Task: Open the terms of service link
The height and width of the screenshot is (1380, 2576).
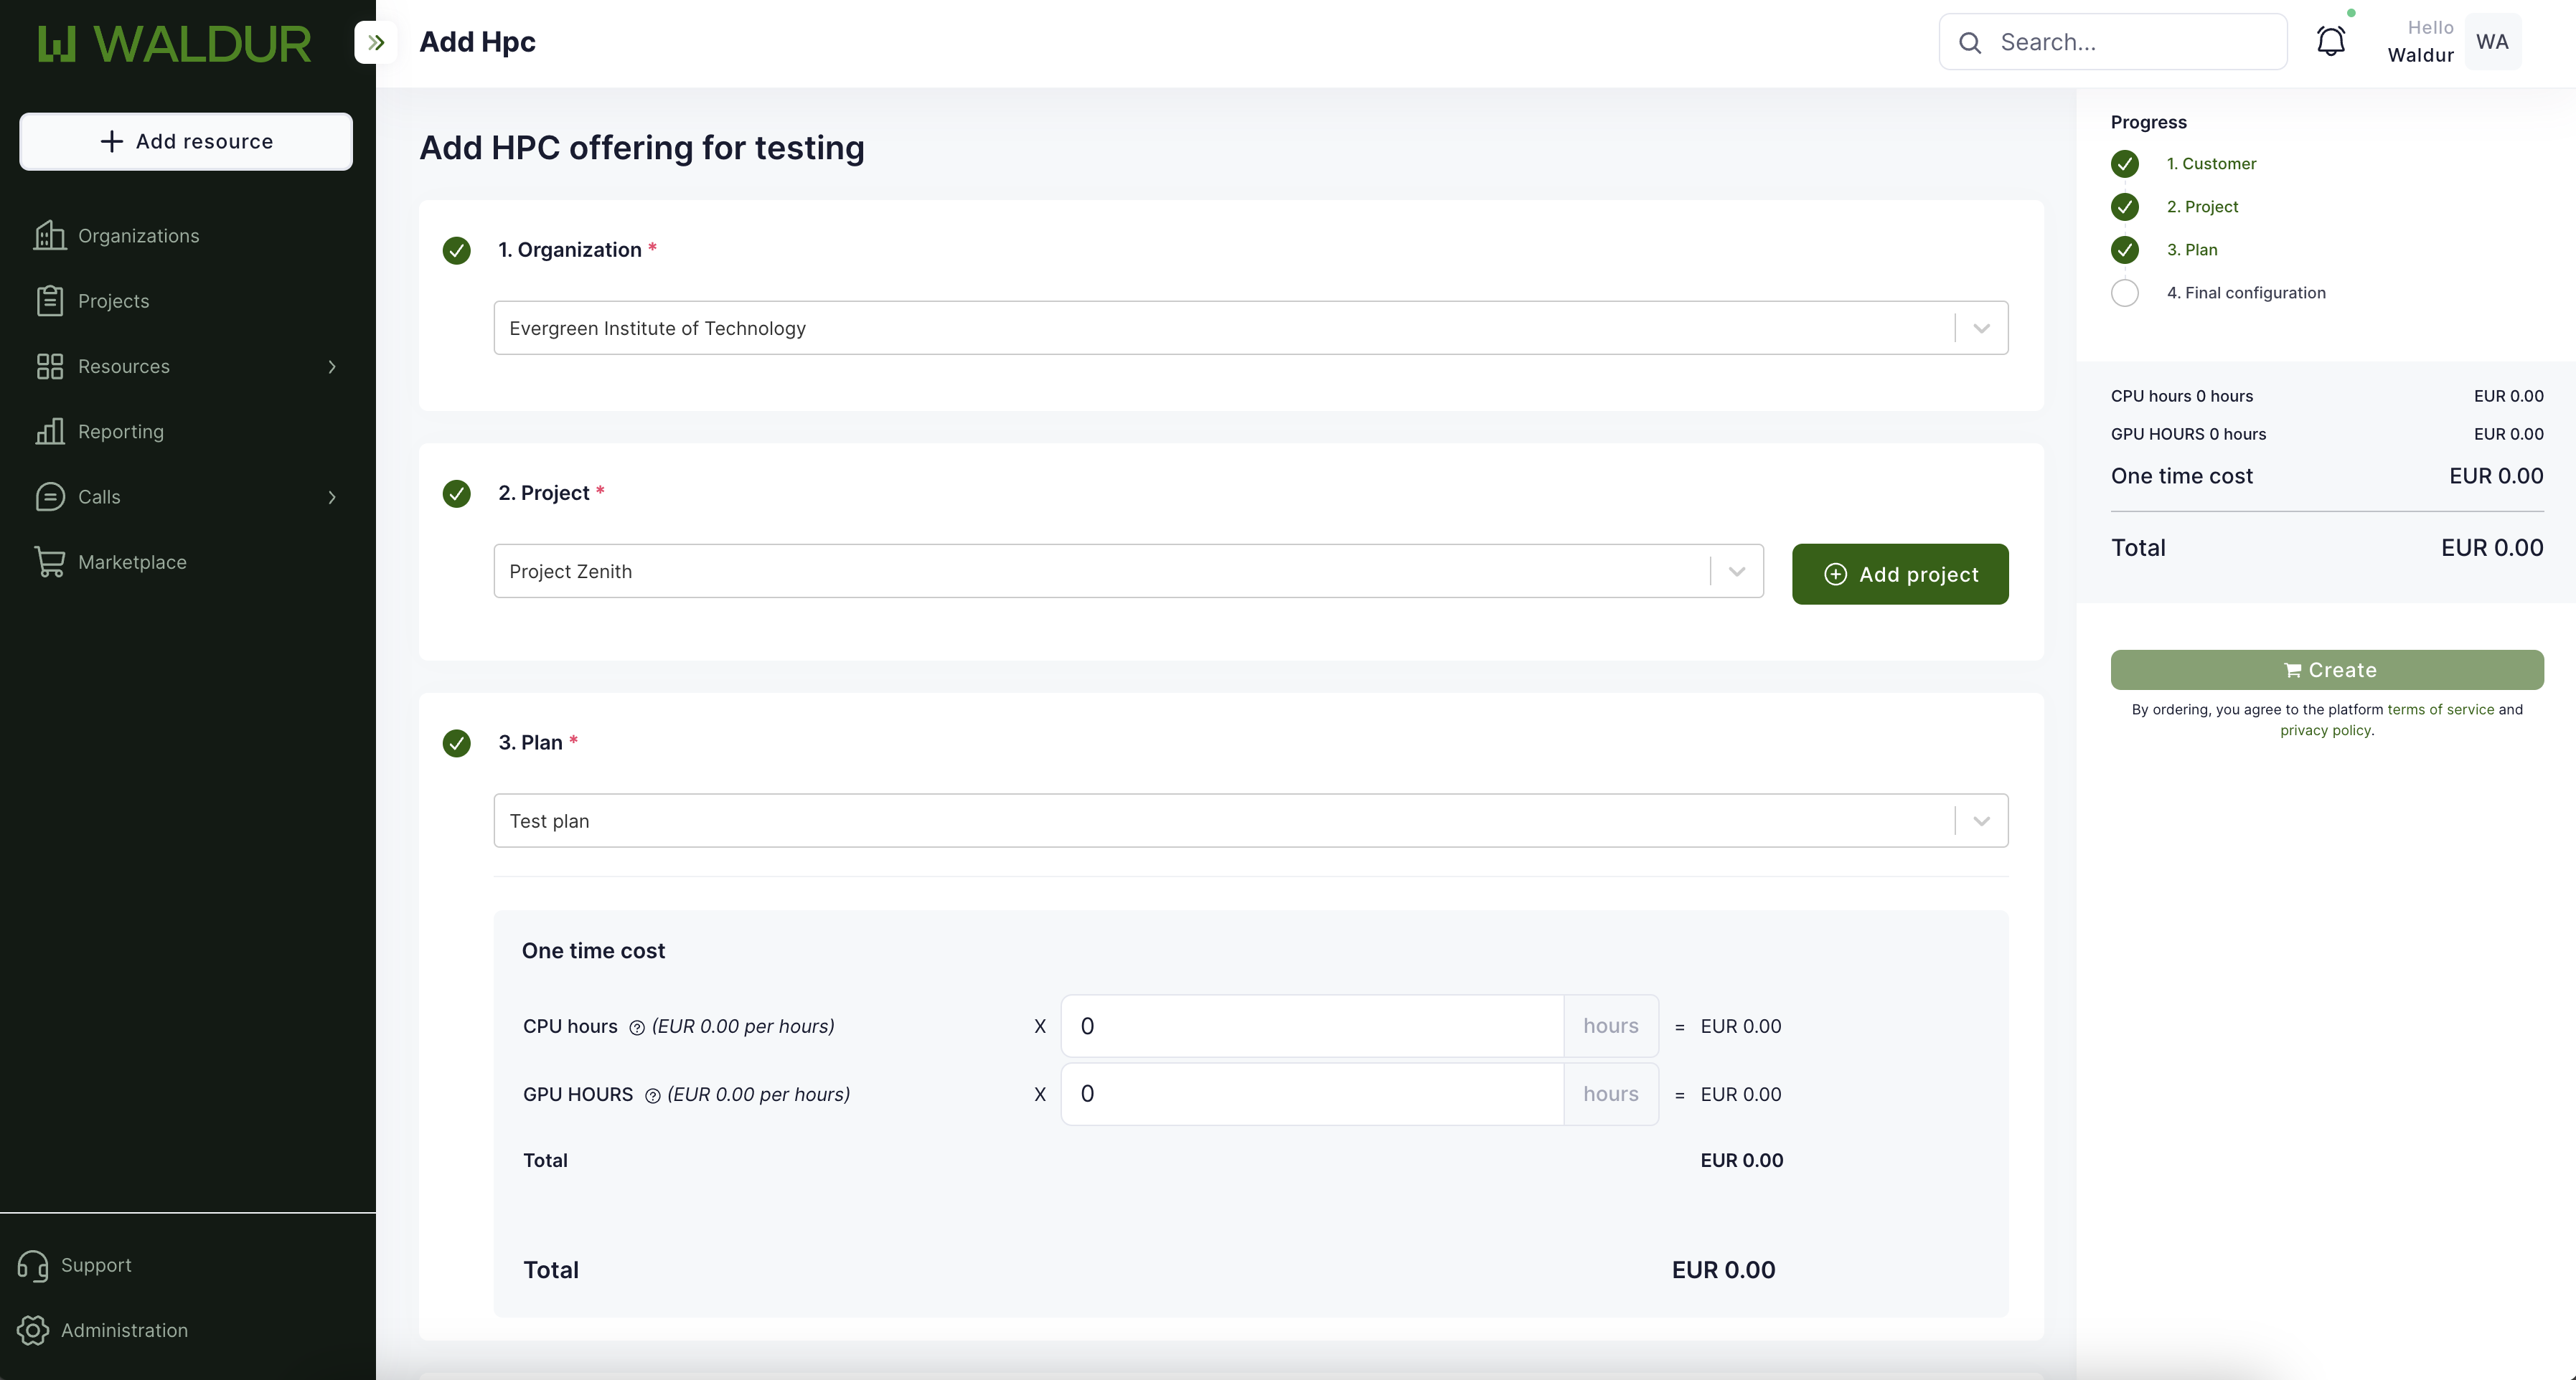Action: [x=2440, y=709]
